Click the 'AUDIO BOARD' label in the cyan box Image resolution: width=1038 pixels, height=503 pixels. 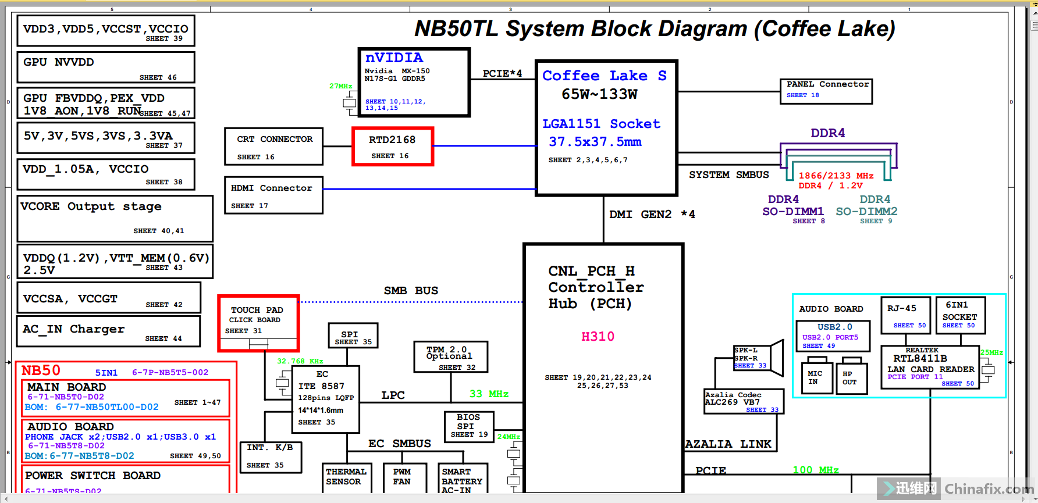coord(831,309)
